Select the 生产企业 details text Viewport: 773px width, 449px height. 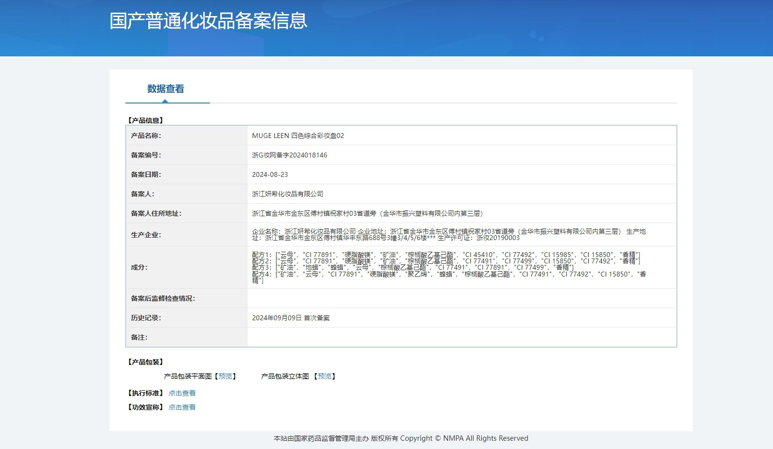pos(449,235)
